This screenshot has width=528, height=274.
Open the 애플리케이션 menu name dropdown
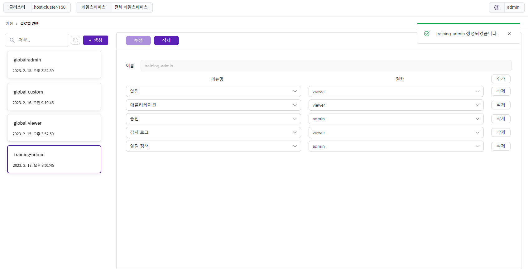[x=214, y=105]
